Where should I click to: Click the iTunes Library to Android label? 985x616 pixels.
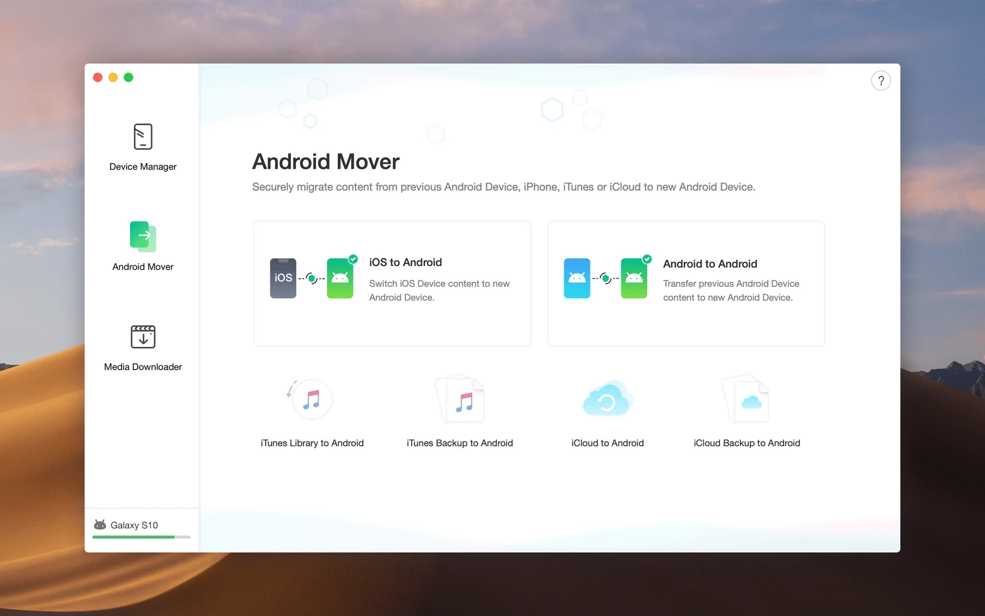click(x=312, y=444)
